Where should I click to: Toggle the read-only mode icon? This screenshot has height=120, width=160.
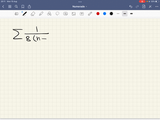[16, 14]
